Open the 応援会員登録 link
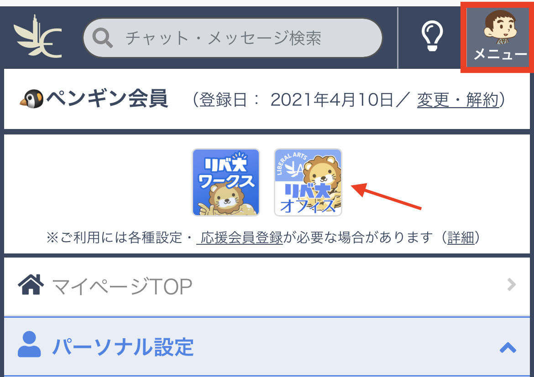Screen dimensions: 534x377 coord(240,238)
